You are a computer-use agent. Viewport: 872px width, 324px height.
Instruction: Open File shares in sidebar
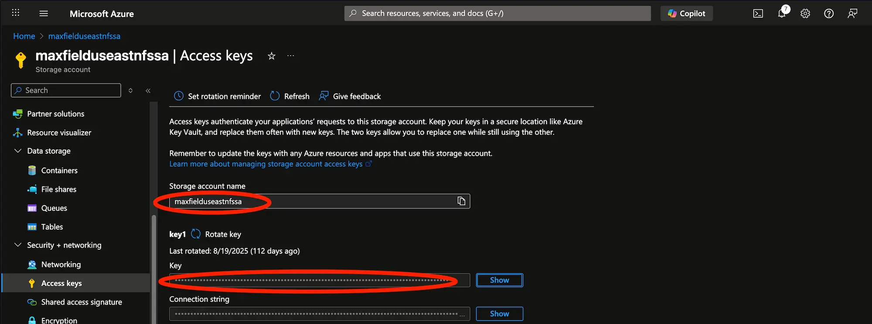point(58,189)
